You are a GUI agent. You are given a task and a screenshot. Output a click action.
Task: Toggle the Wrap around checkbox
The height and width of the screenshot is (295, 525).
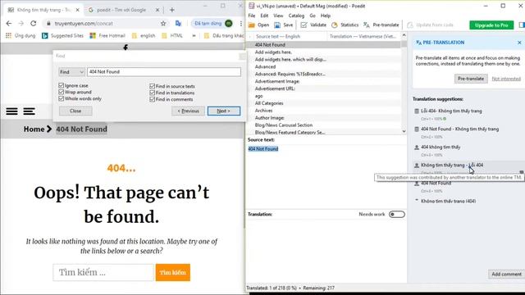pos(61,92)
